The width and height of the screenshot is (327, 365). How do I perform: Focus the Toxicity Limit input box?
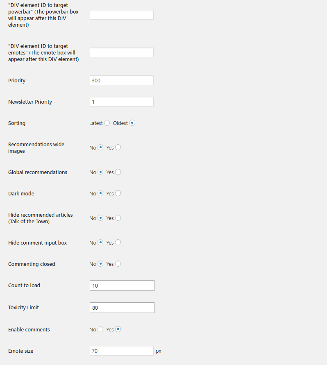tap(122, 308)
